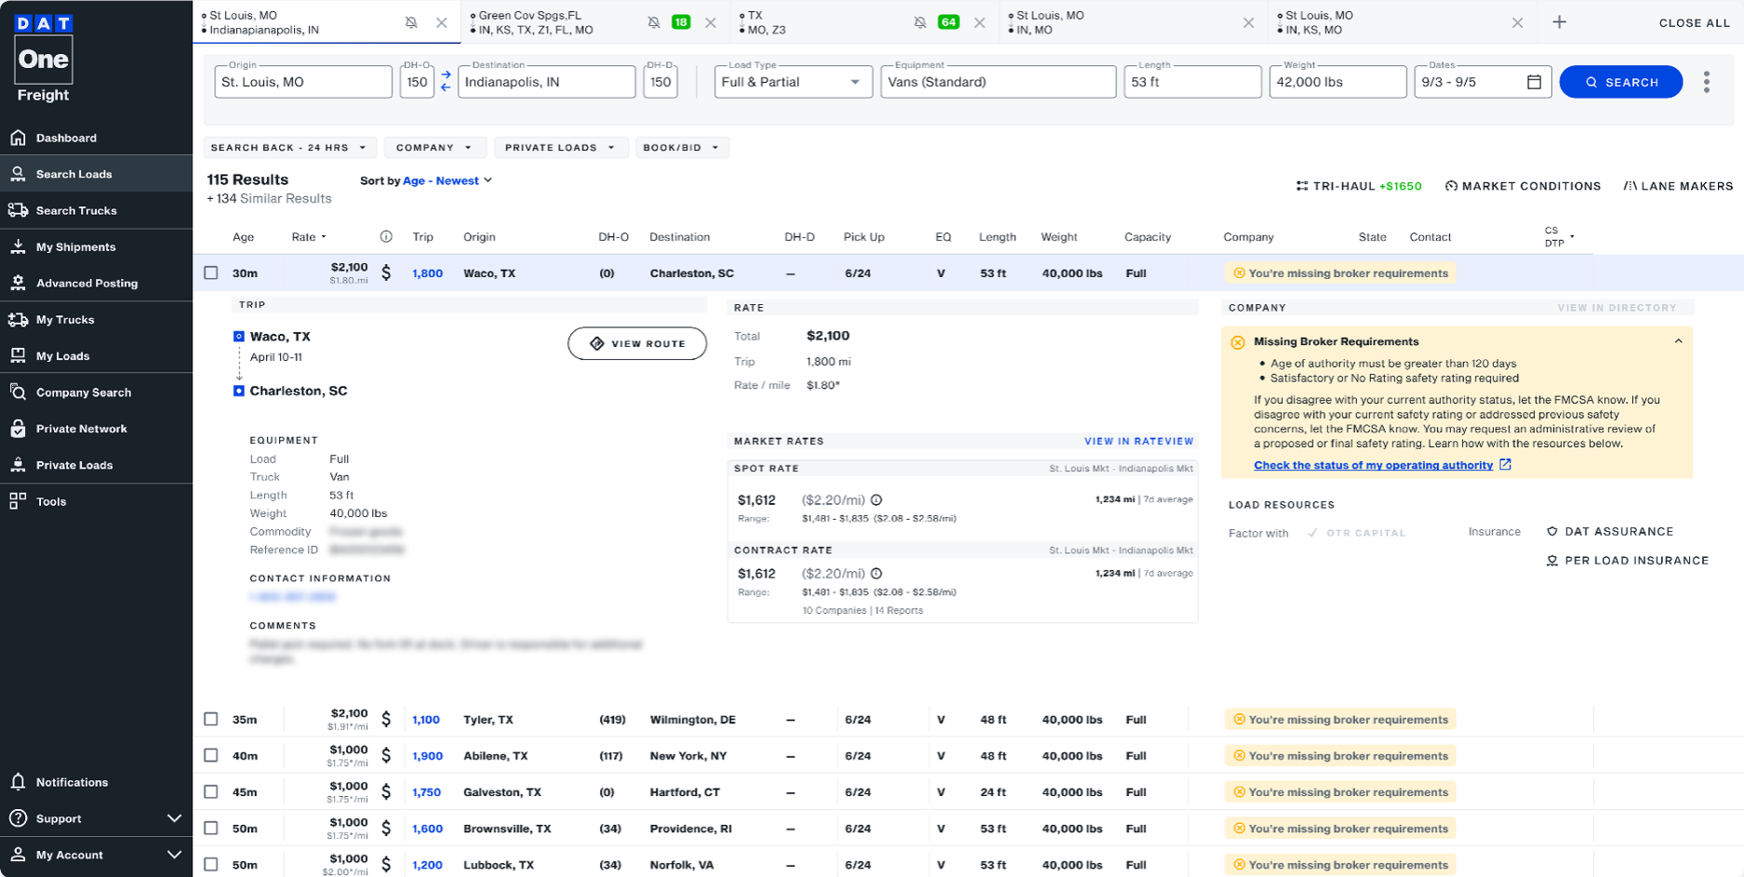Screen dimensions: 1744x877
Task: Click Close All tabs
Action: point(1694,22)
